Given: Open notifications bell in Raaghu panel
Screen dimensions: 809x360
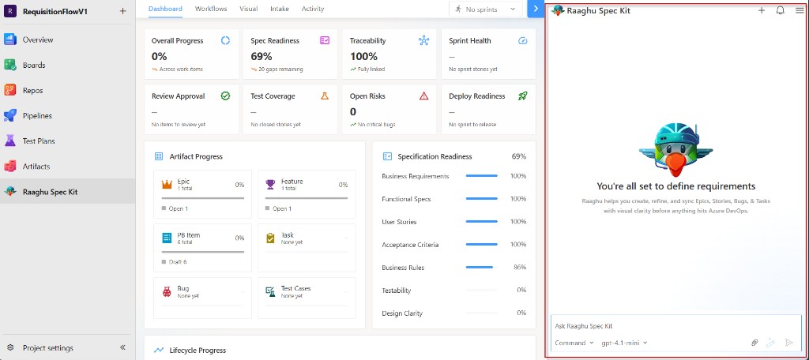Looking at the screenshot, I should tap(780, 10).
